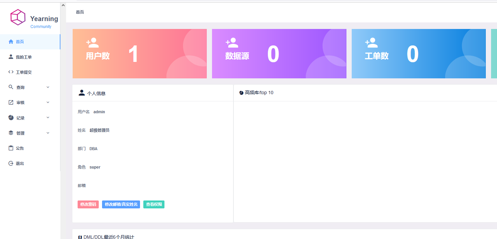Viewport: 497px width, 239px height.
Task: Click the person icon beside 我的工单
Action: 11,57
